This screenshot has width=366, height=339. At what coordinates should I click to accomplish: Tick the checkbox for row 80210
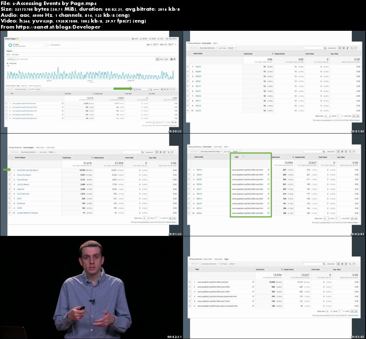[x=189, y=170]
